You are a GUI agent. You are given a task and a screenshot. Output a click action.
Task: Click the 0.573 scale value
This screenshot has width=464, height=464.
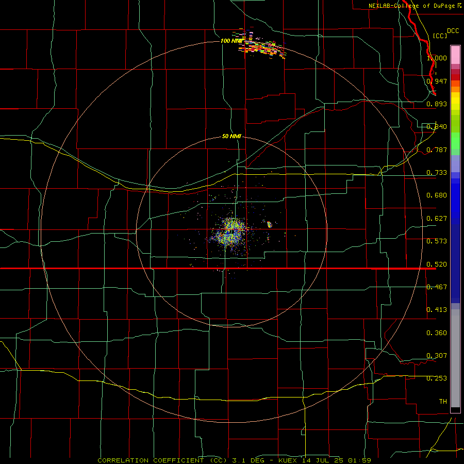tap(437, 241)
